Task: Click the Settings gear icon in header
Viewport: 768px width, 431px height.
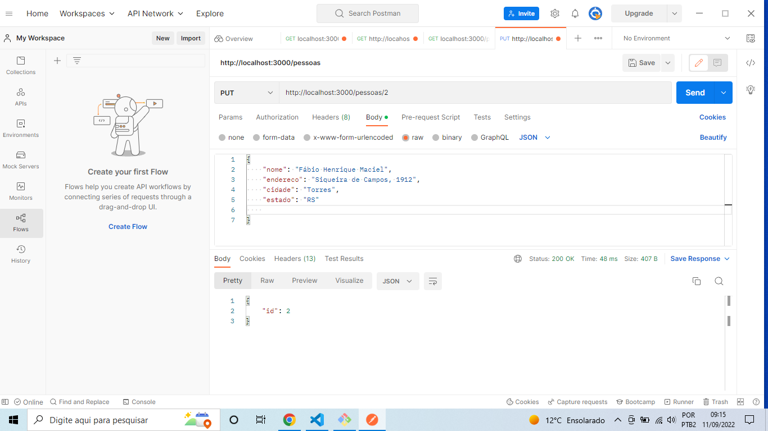Action: point(555,13)
